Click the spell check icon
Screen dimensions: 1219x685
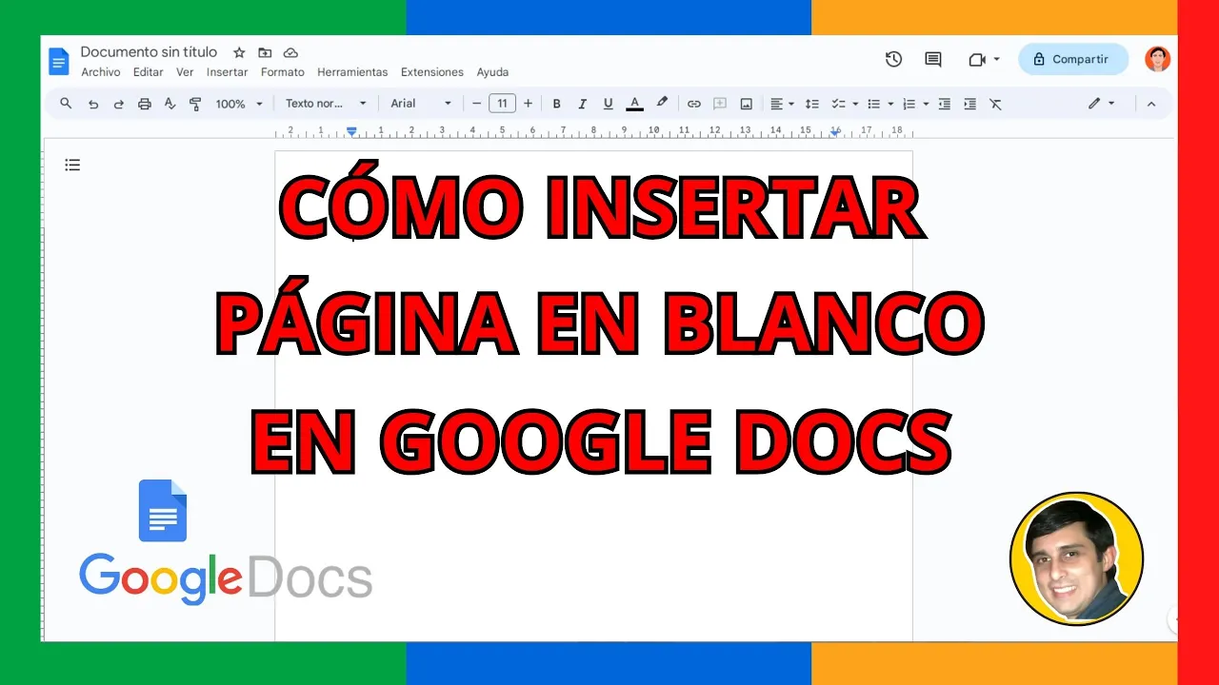170,104
